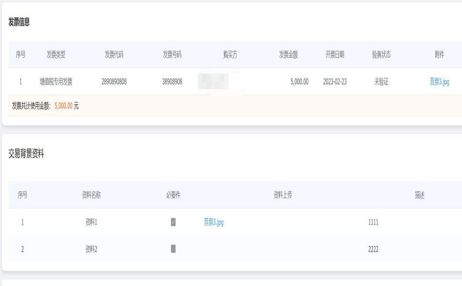This screenshot has height=286, width=462.
Task: Select the 未验证 status cell
Action: tap(381, 82)
